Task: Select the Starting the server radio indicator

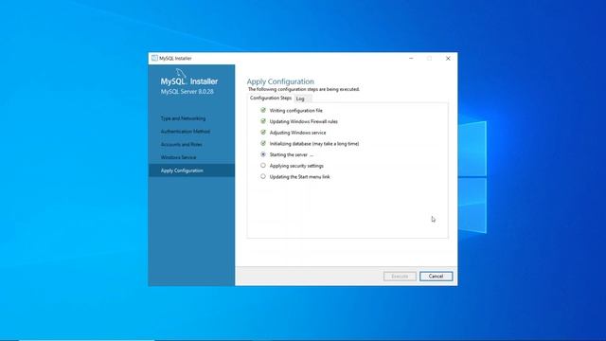Action: pyautogui.click(x=263, y=154)
